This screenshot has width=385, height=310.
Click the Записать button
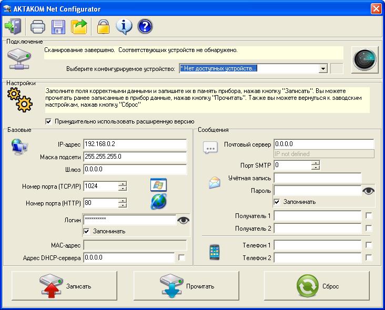(x=64, y=286)
